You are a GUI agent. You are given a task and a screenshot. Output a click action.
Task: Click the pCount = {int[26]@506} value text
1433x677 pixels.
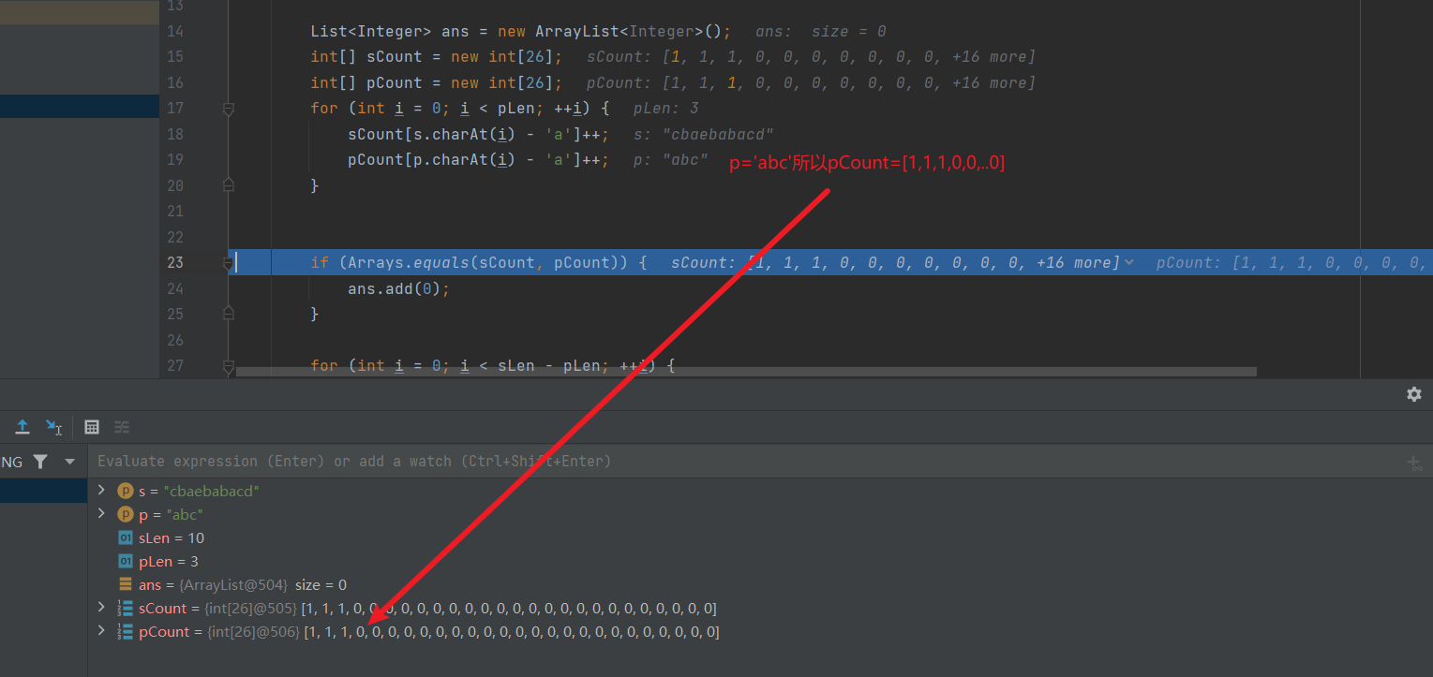click(512, 632)
